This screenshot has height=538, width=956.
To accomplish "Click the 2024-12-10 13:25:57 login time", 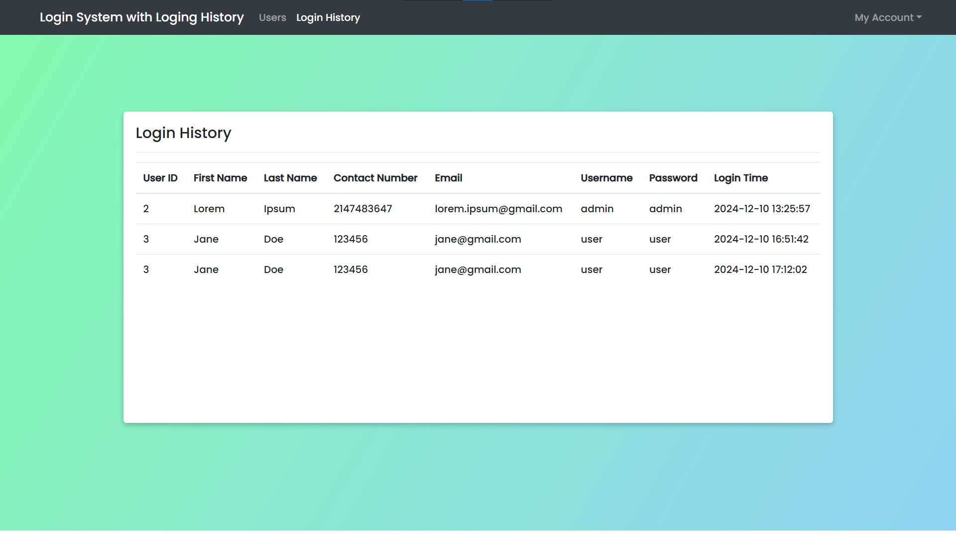I will pos(761,209).
